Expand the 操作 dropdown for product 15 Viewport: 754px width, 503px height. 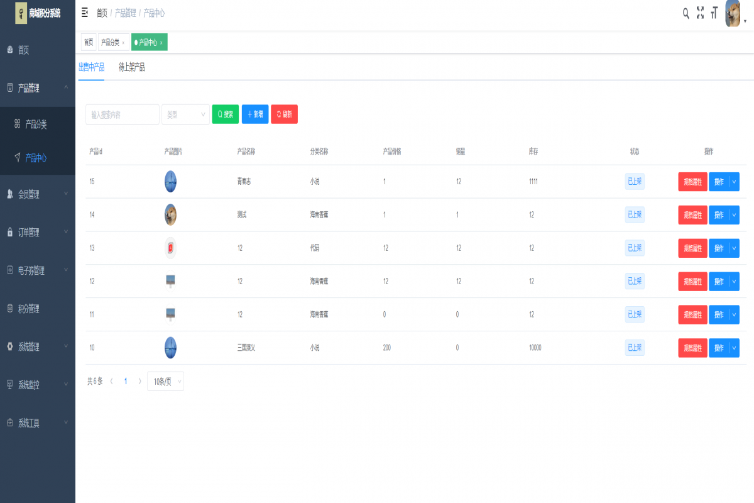(734, 182)
